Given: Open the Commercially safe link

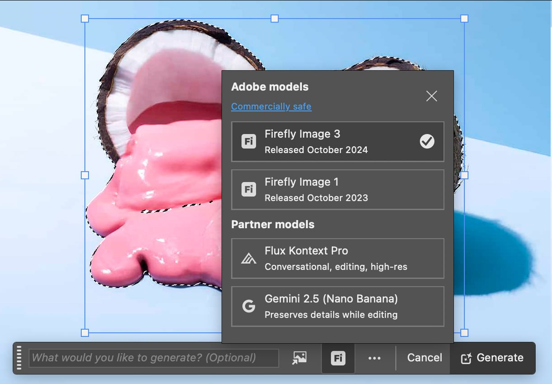Looking at the screenshot, I should pyautogui.click(x=271, y=106).
